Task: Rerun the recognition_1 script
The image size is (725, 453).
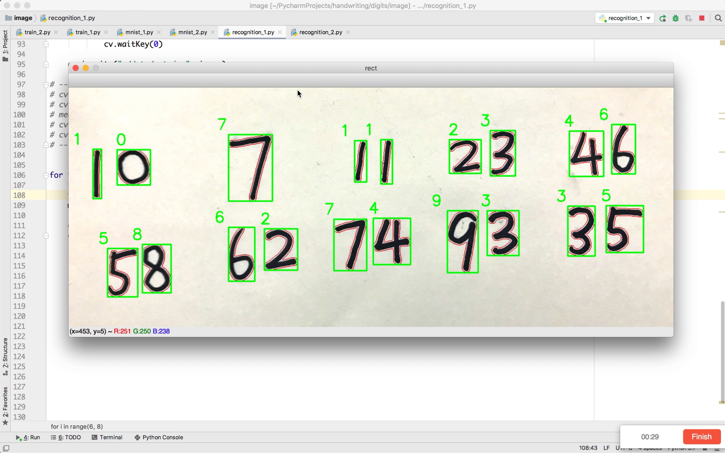Action: click(663, 18)
